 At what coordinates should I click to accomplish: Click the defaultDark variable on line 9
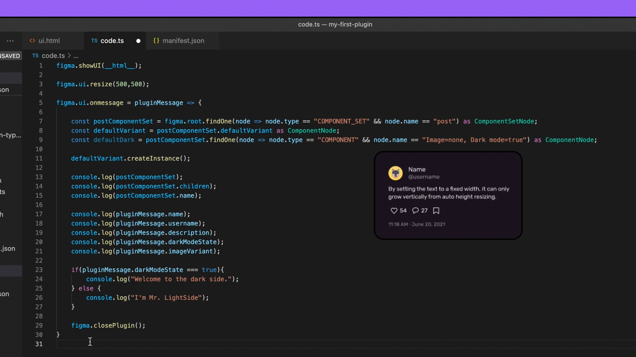point(114,140)
